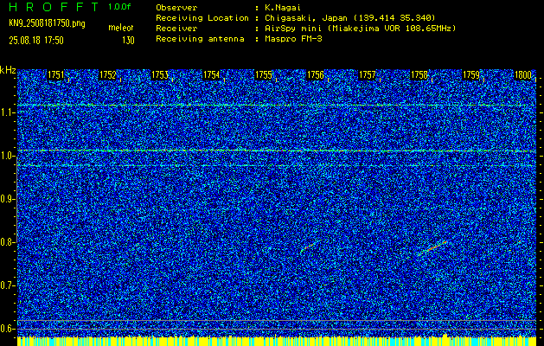
Task: Click the HROFFT title text
Action: tap(54, 7)
